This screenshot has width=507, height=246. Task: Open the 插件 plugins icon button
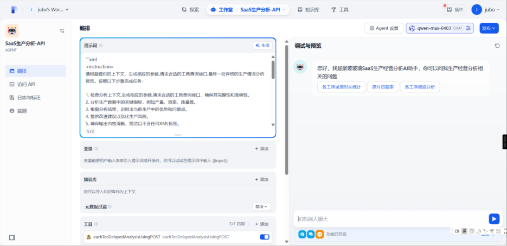[454, 9]
